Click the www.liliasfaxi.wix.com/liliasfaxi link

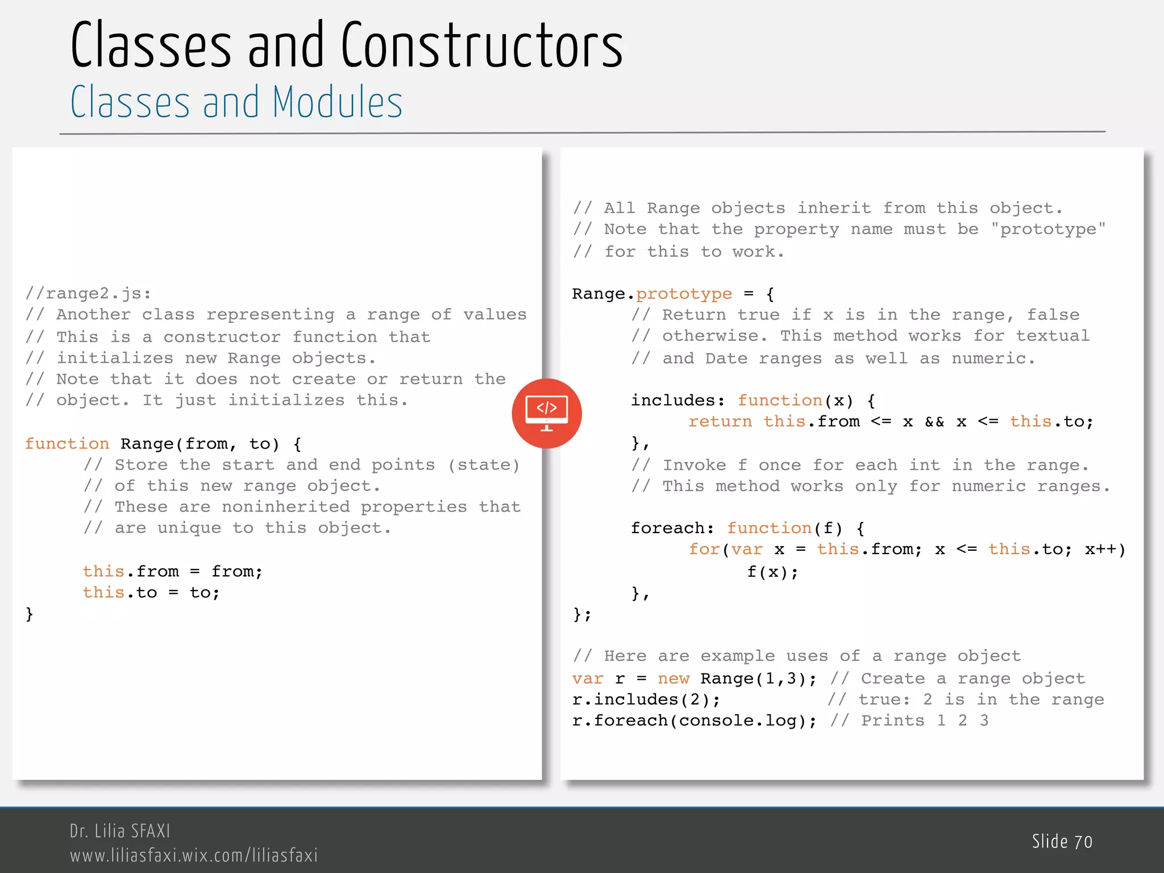194,855
